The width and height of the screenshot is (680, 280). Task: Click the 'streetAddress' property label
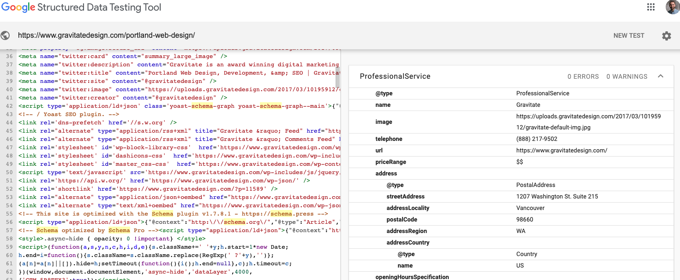coord(405,197)
